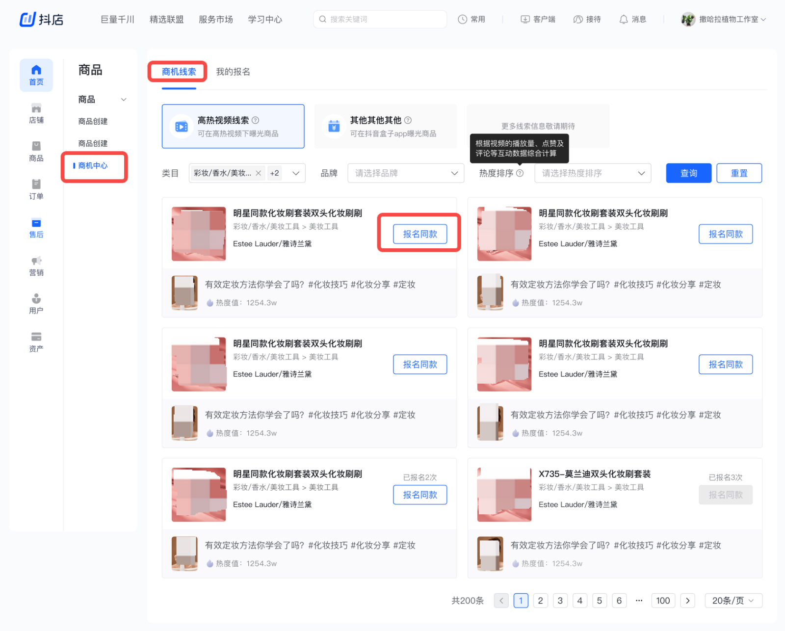Click the 消息 bell icon

click(x=623, y=19)
